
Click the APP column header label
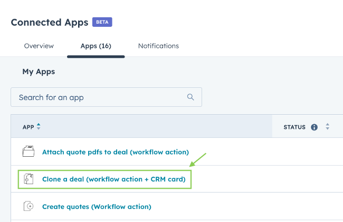point(28,127)
